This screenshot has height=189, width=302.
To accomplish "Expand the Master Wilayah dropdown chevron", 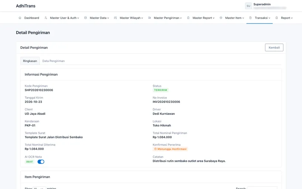I will 142,18.
